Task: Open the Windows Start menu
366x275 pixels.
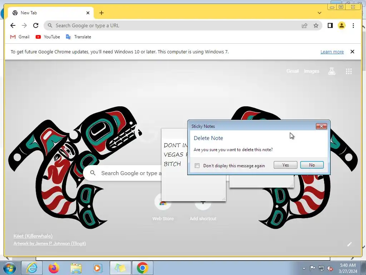Action: point(9,268)
